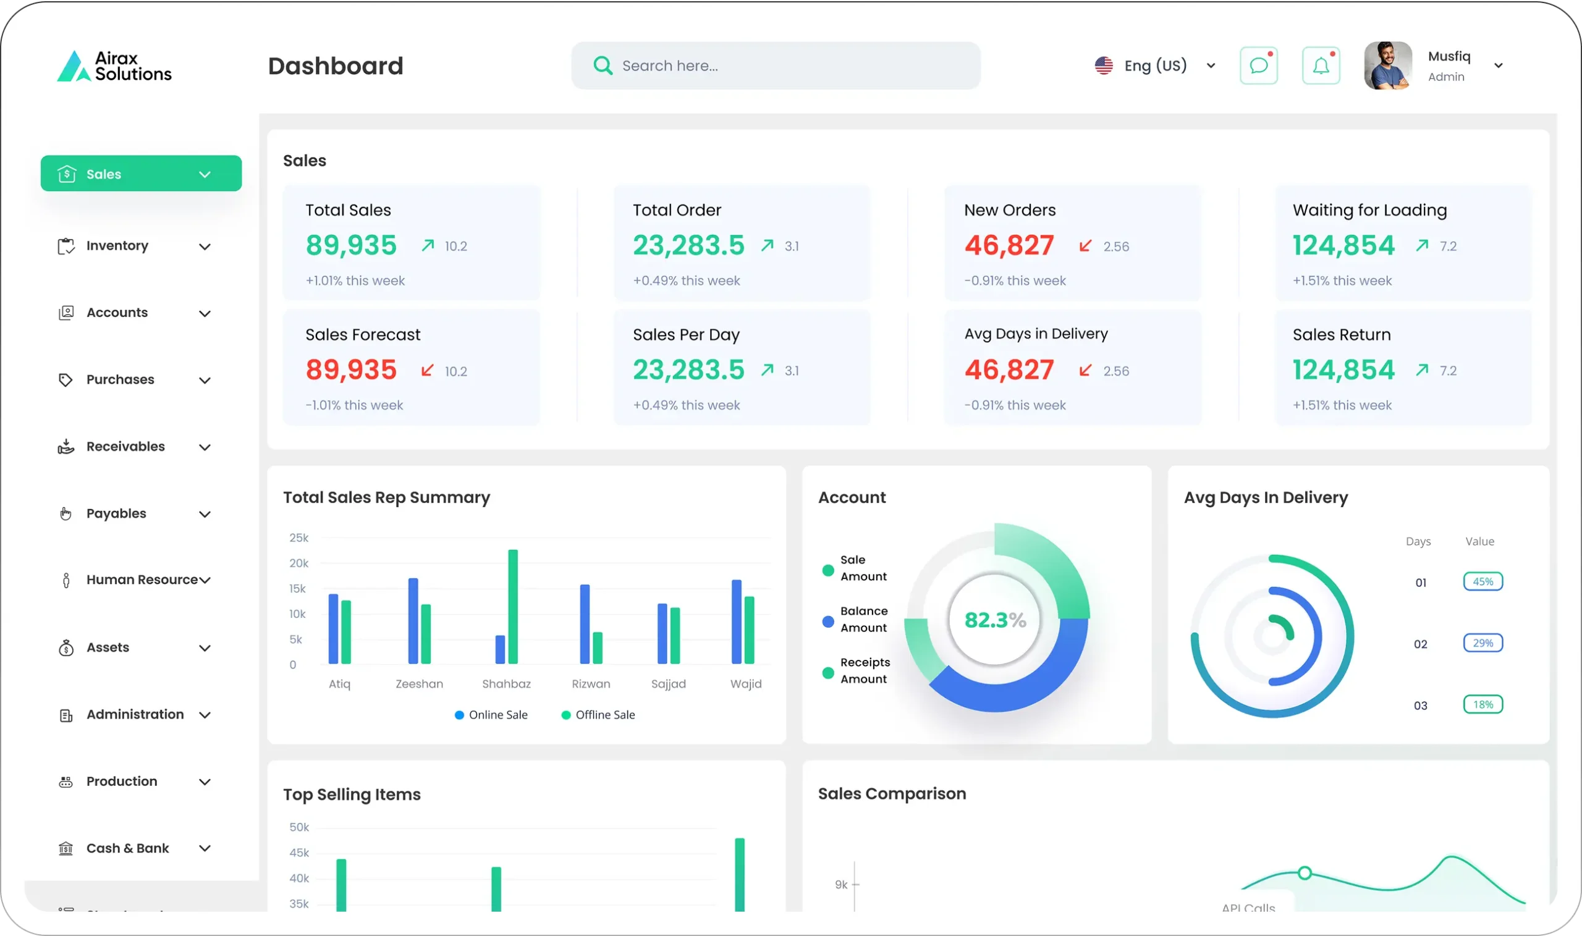Viewport: 1582px width, 936px height.
Task: Click the Airax Solutions logo
Action: tap(114, 66)
